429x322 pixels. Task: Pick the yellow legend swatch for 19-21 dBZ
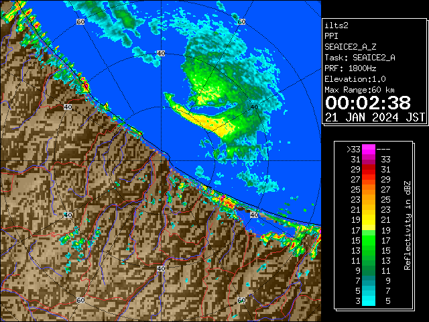[369, 220]
